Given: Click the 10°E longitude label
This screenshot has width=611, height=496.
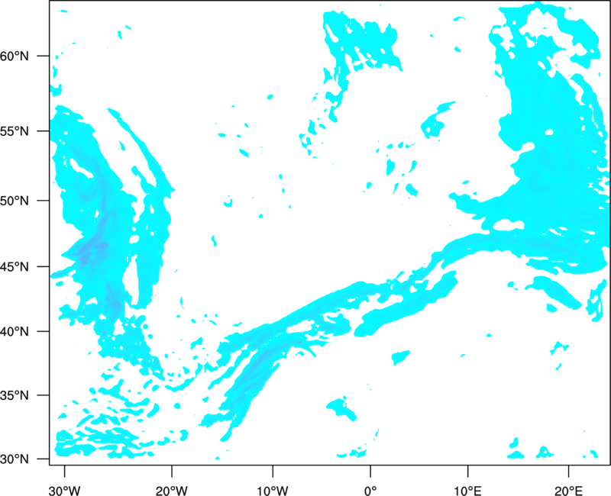Looking at the screenshot, I should [467, 491].
